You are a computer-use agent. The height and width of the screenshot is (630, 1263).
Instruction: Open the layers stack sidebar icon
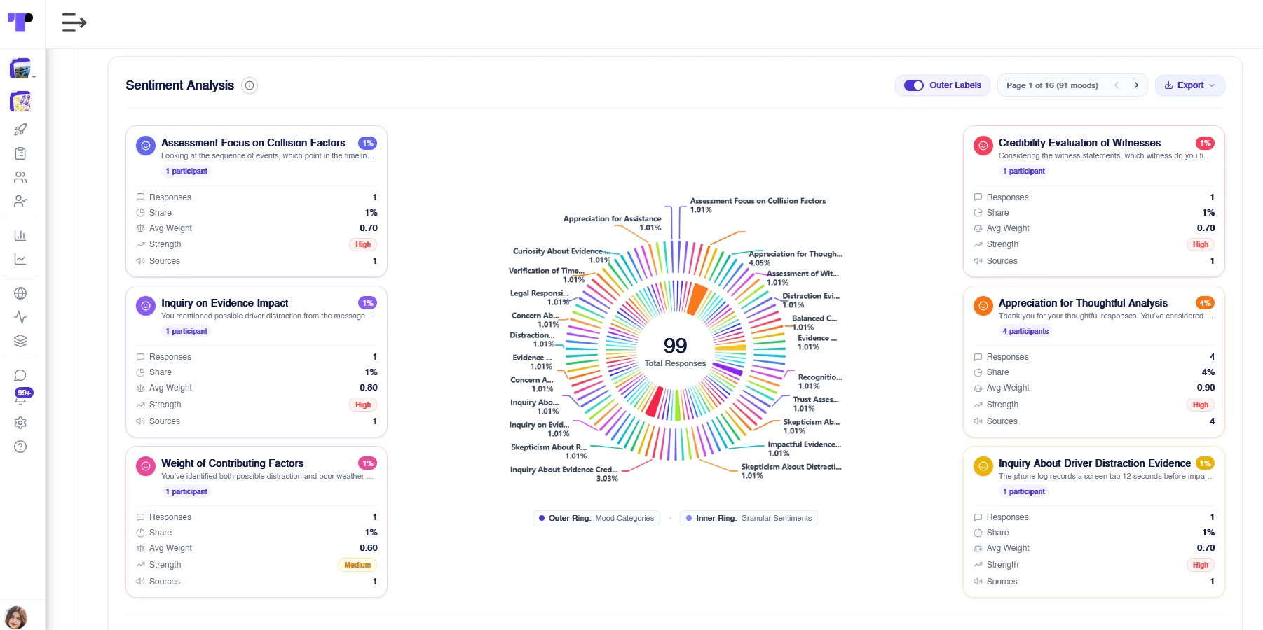tap(20, 341)
